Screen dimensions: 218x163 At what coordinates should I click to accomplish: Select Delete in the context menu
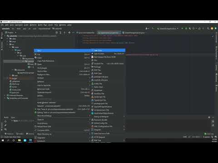(x=62, y=96)
